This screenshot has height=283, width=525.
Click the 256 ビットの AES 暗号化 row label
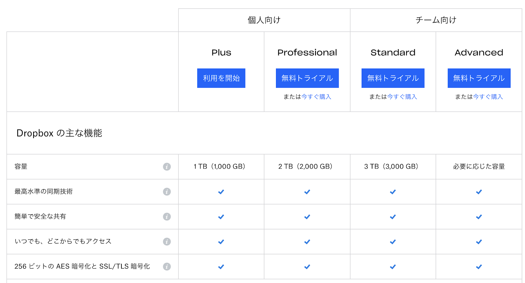click(82, 266)
